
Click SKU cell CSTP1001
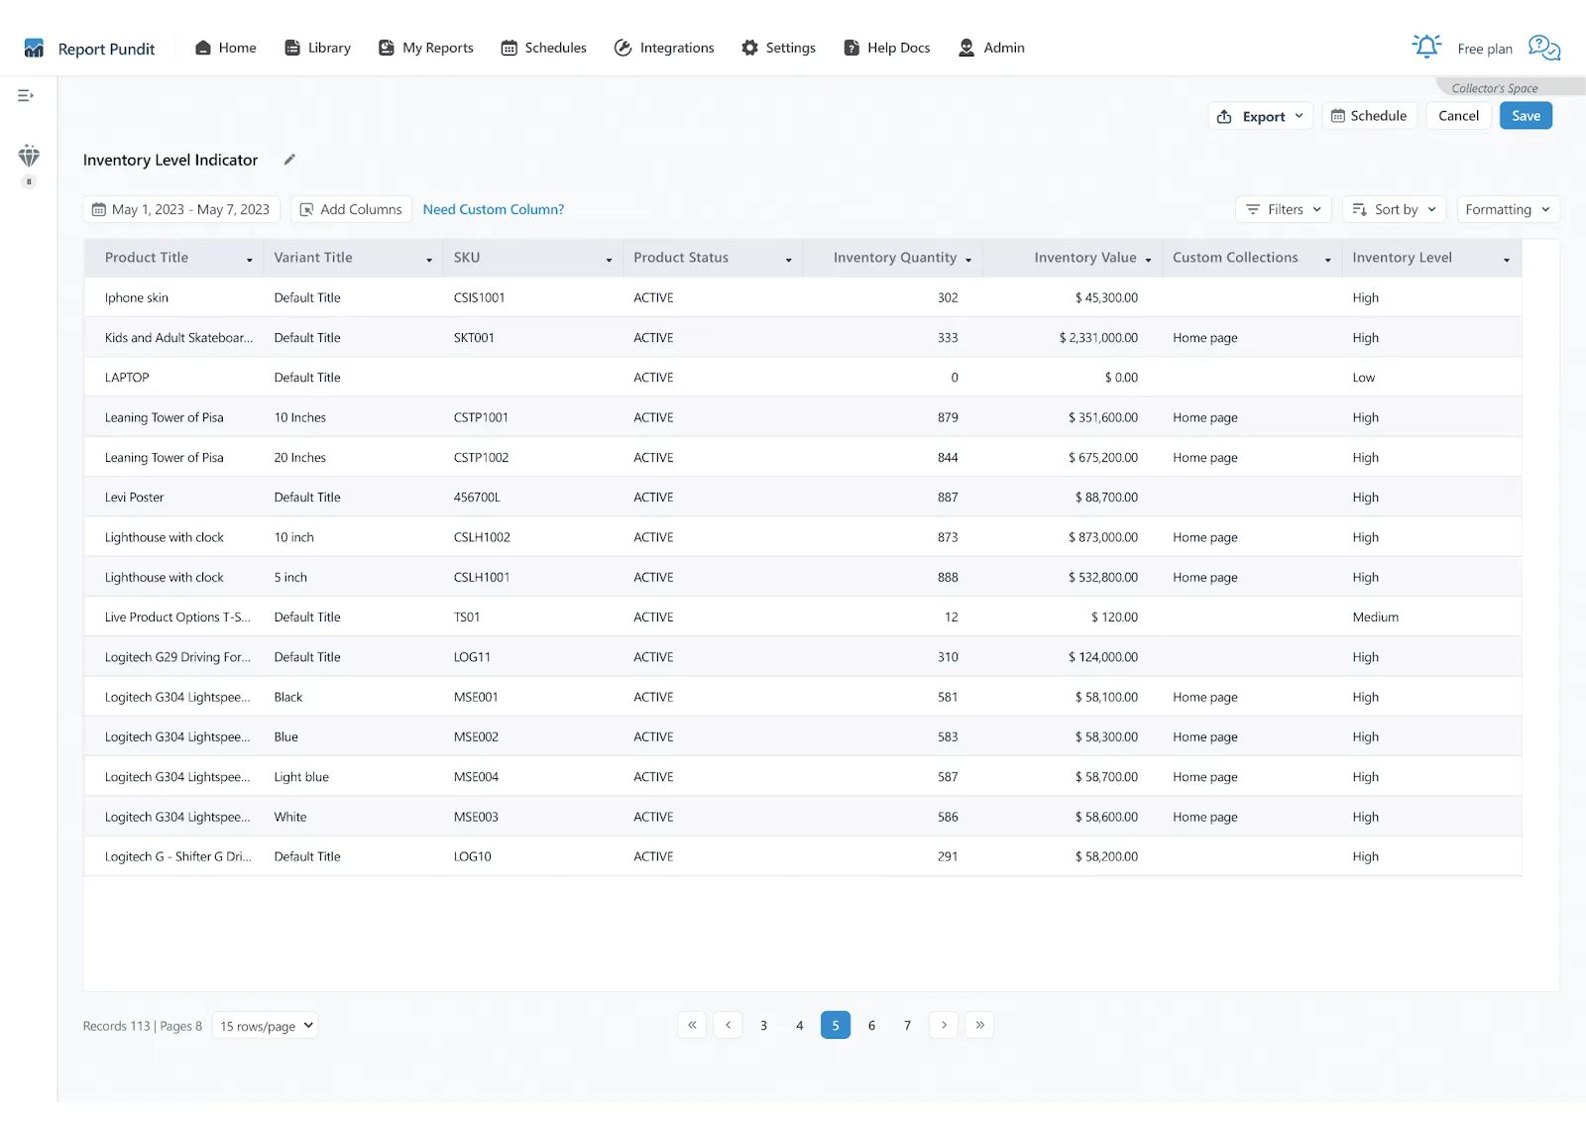(481, 417)
